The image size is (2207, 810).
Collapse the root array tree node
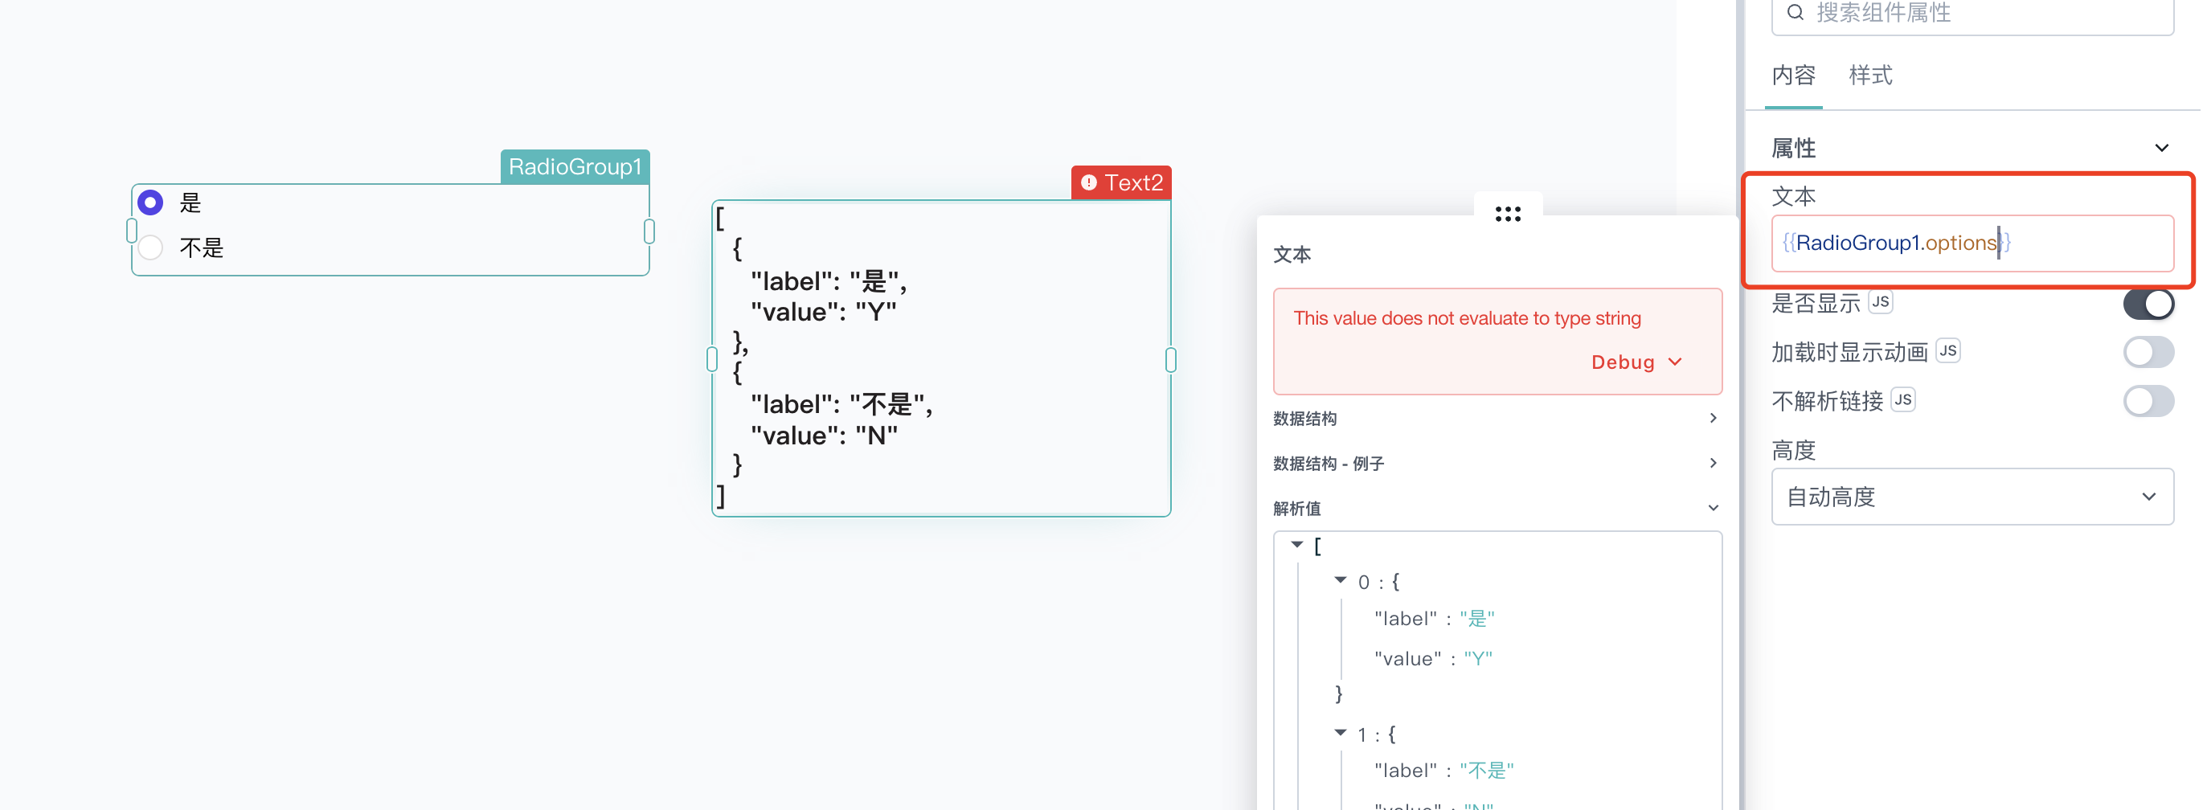click(x=1297, y=545)
